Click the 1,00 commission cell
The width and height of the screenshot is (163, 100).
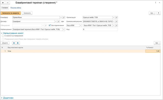[153, 51]
